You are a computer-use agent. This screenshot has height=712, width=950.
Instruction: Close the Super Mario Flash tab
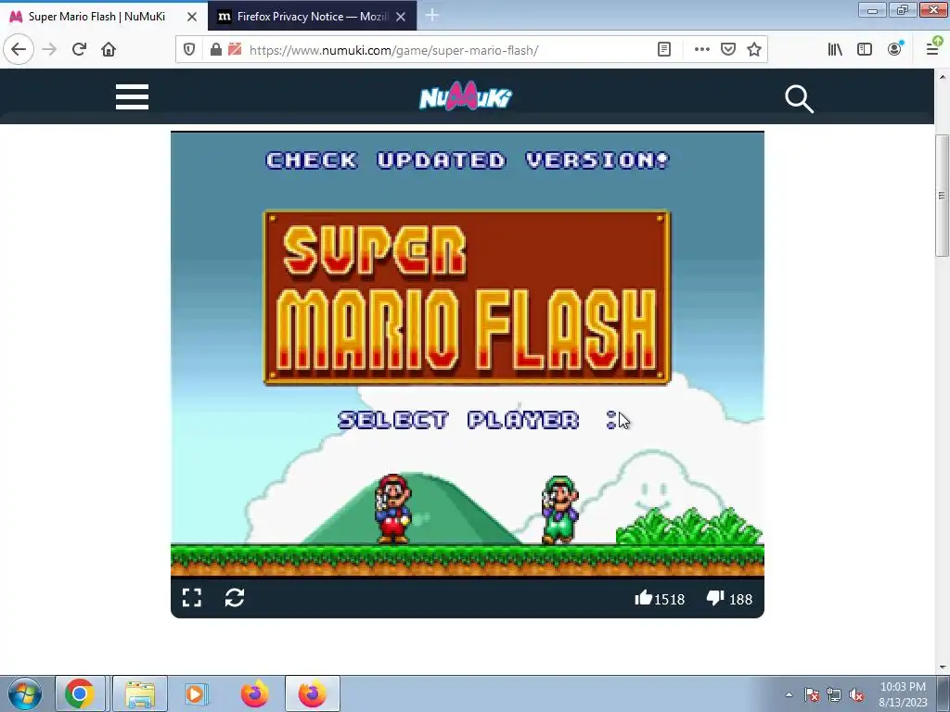(x=192, y=17)
